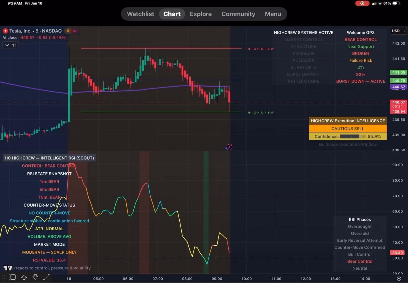This screenshot has height=283, width=408.
Task: Click the red 440.07 current price label
Action: [398, 102]
